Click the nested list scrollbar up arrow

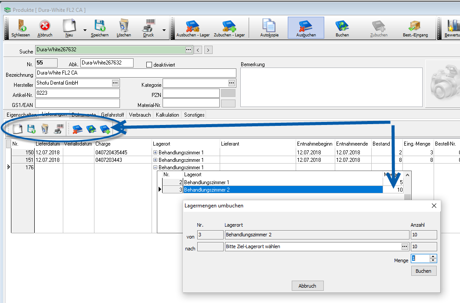coord(407,175)
